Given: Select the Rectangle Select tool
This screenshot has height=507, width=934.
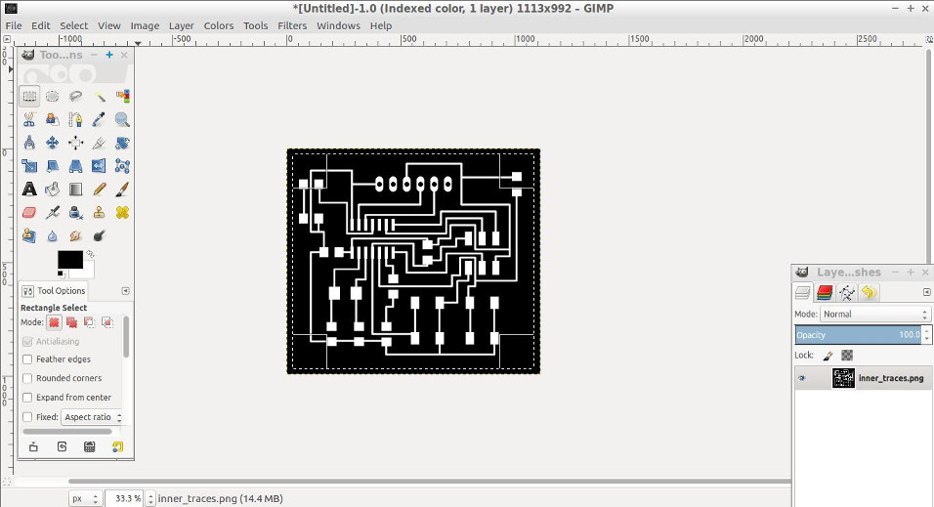Looking at the screenshot, I should pyautogui.click(x=29, y=96).
